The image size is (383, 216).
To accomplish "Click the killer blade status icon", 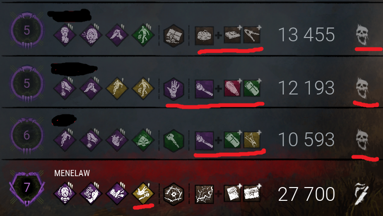I will 362,194.
